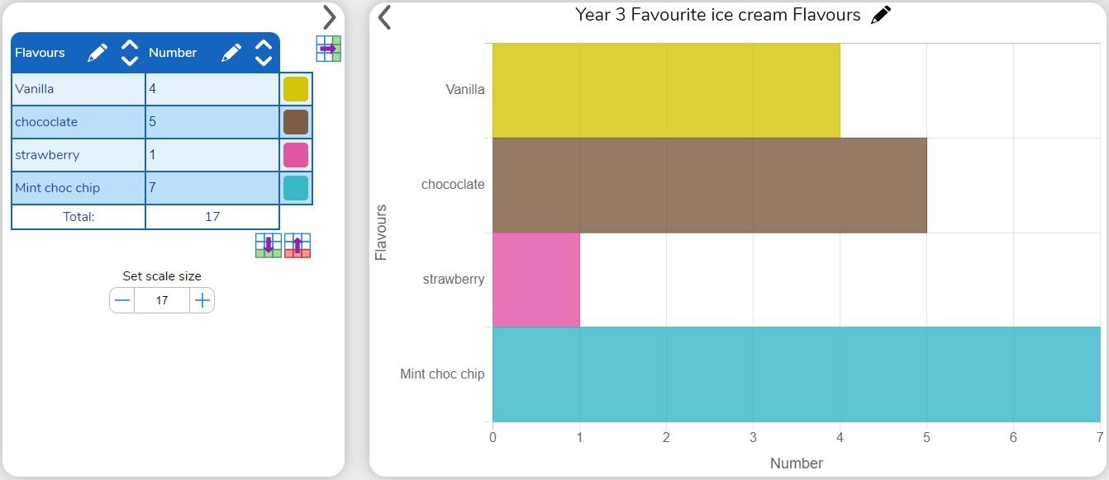Viewport: 1109px width, 480px height.
Task: Change the yellow Vanilla colour swatch
Action: [x=296, y=89]
